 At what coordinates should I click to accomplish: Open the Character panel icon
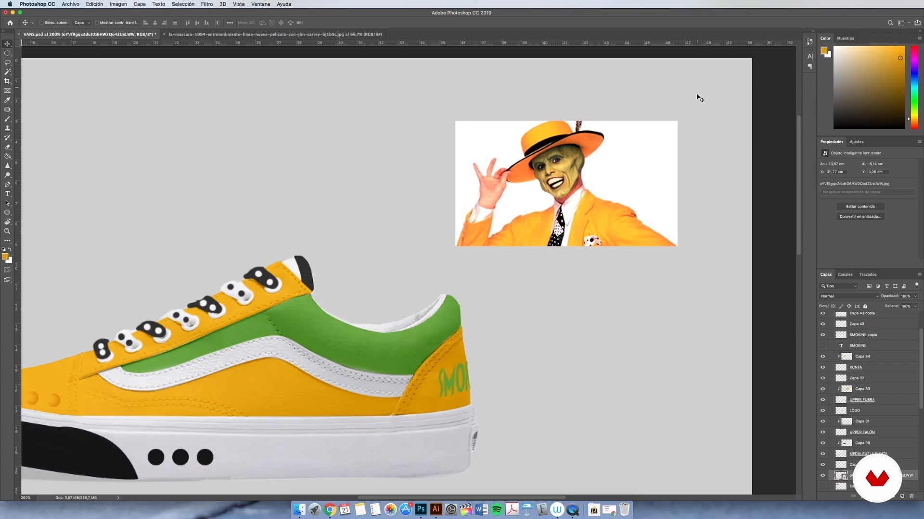pos(810,56)
